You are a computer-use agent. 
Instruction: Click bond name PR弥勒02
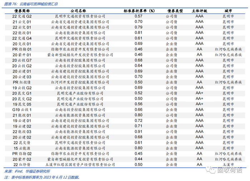point(22,154)
